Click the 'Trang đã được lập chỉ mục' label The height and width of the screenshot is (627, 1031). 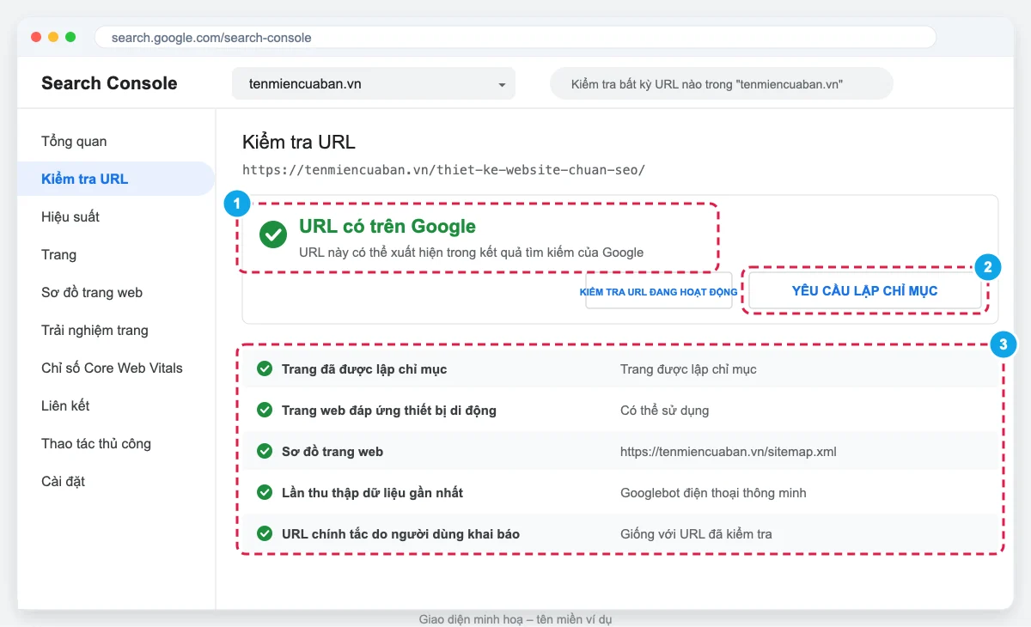[x=364, y=369]
